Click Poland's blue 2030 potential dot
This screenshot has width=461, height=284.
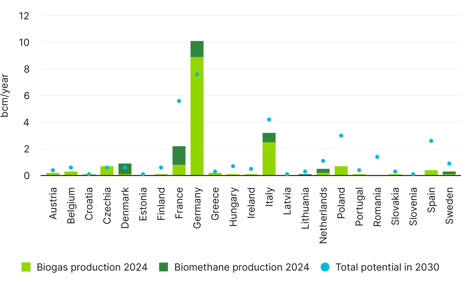click(x=341, y=136)
